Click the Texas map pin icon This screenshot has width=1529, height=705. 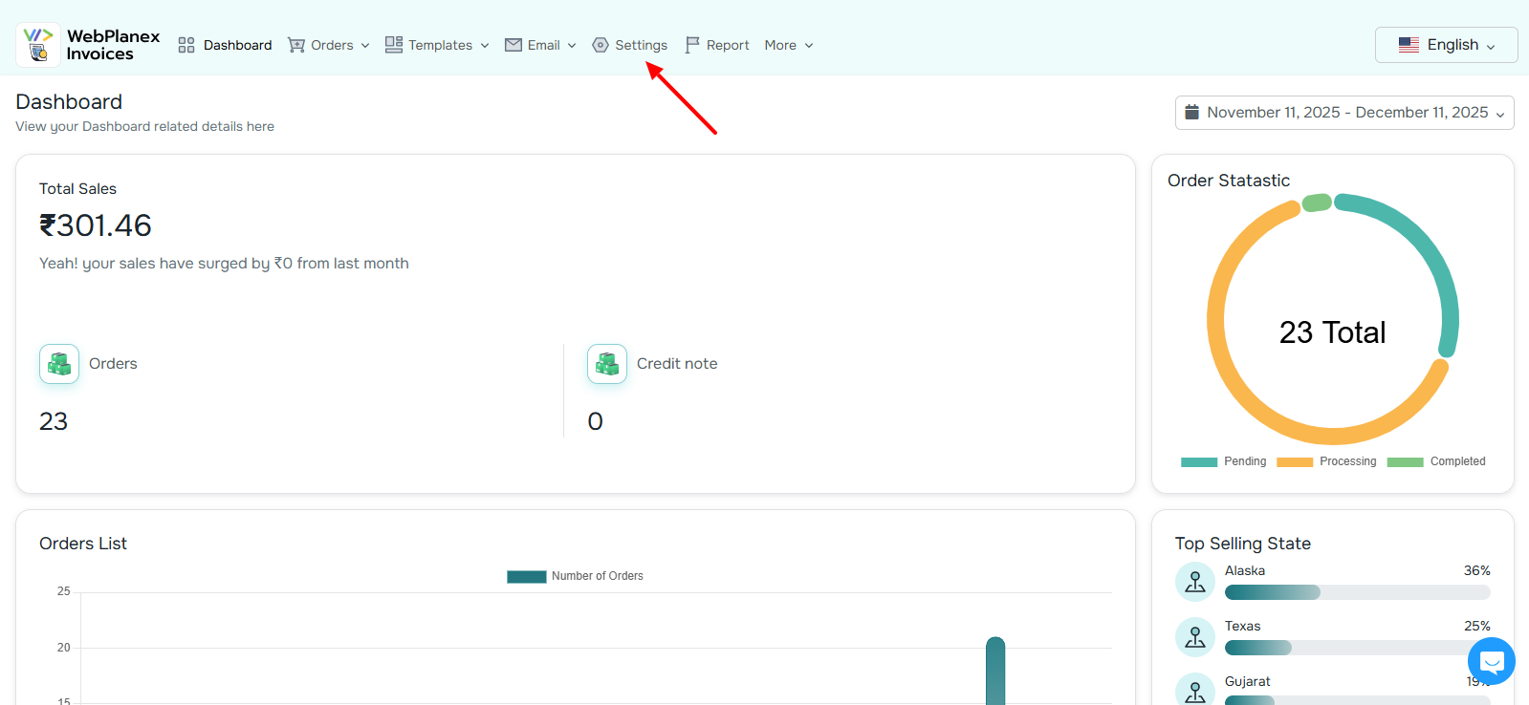point(1195,637)
